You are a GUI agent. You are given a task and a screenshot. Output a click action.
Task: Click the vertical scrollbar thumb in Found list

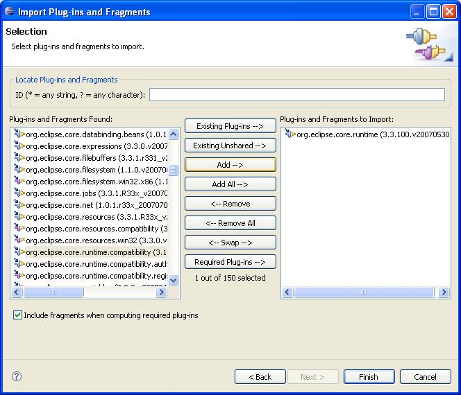click(x=174, y=170)
